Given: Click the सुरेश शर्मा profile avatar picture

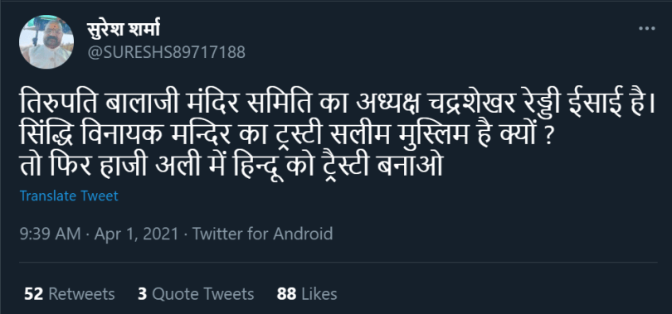Looking at the screenshot, I should point(46,42).
